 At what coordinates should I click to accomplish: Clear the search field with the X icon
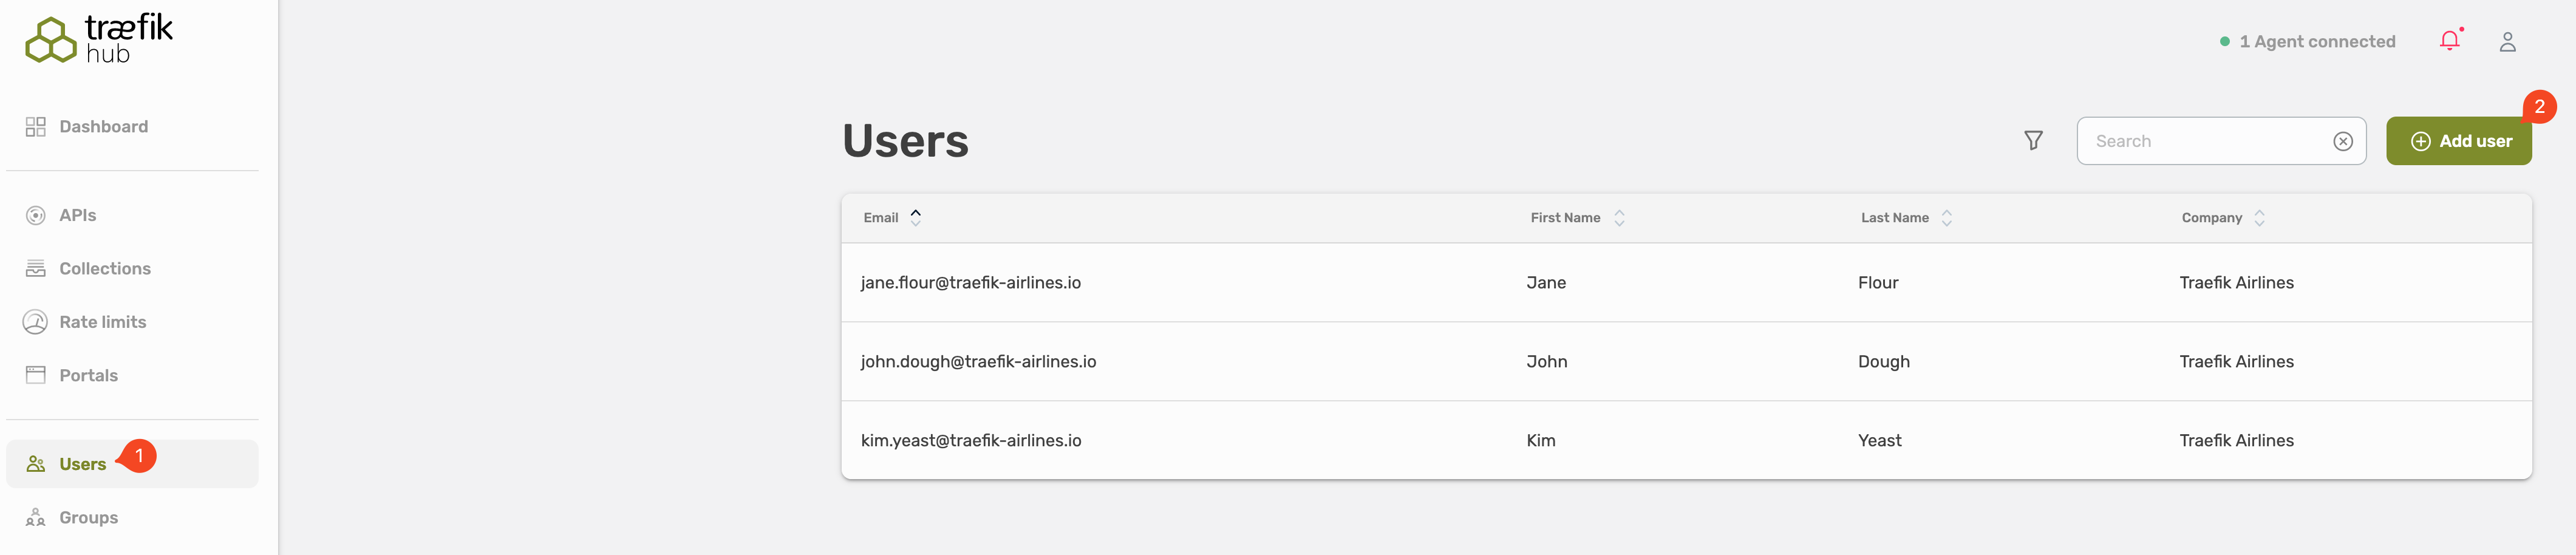[2344, 140]
